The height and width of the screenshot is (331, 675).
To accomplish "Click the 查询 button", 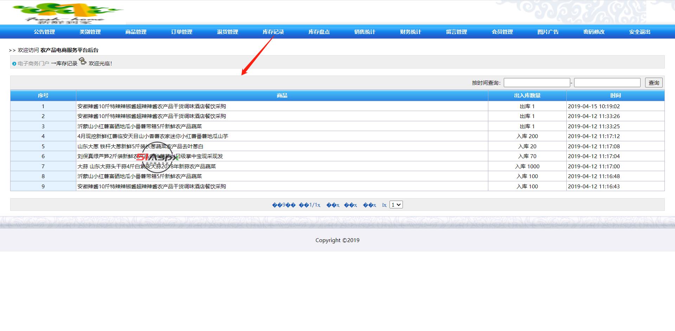I will pos(654,83).
